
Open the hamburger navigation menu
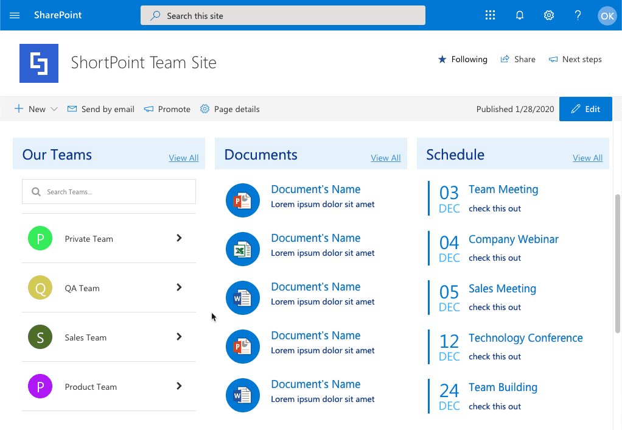click(15, 16)
